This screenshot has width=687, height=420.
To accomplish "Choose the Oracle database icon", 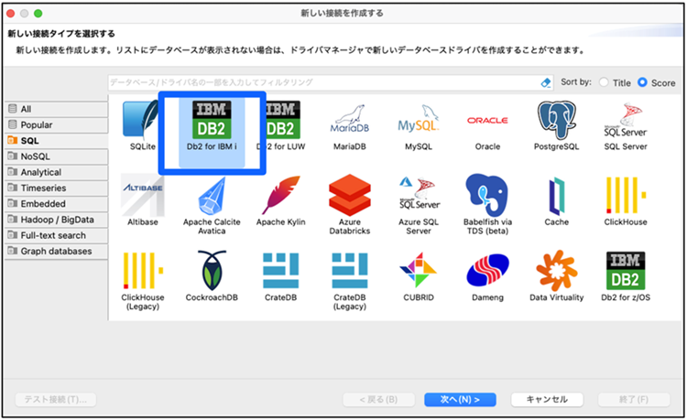I will click(487, 121).
